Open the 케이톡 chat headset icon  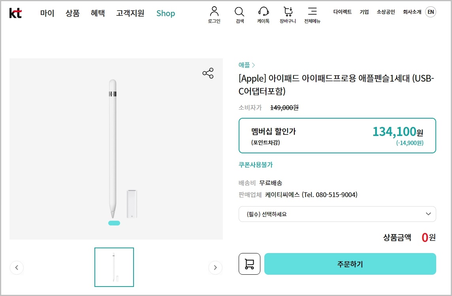(263, 15)
